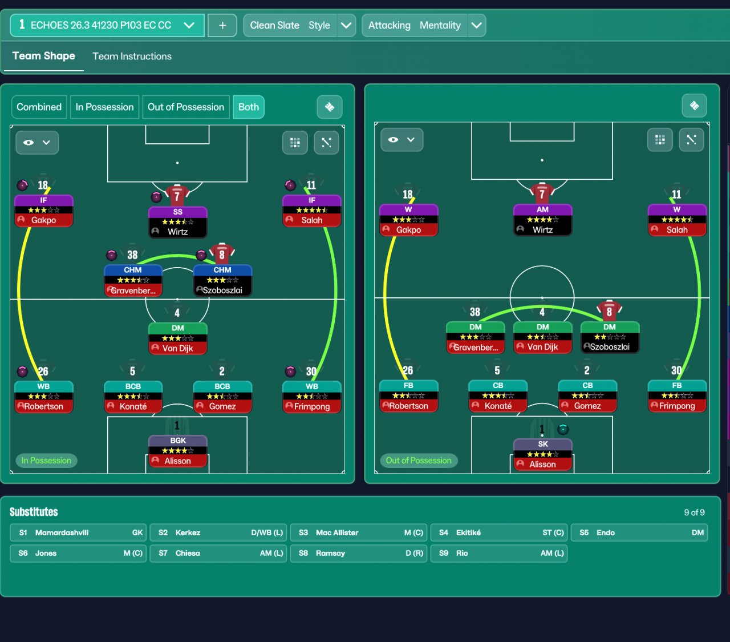The height and width of the screenshot is (642, 730).
Task: Click the expand arrows icon on right pitch
Action: point(691,140)
